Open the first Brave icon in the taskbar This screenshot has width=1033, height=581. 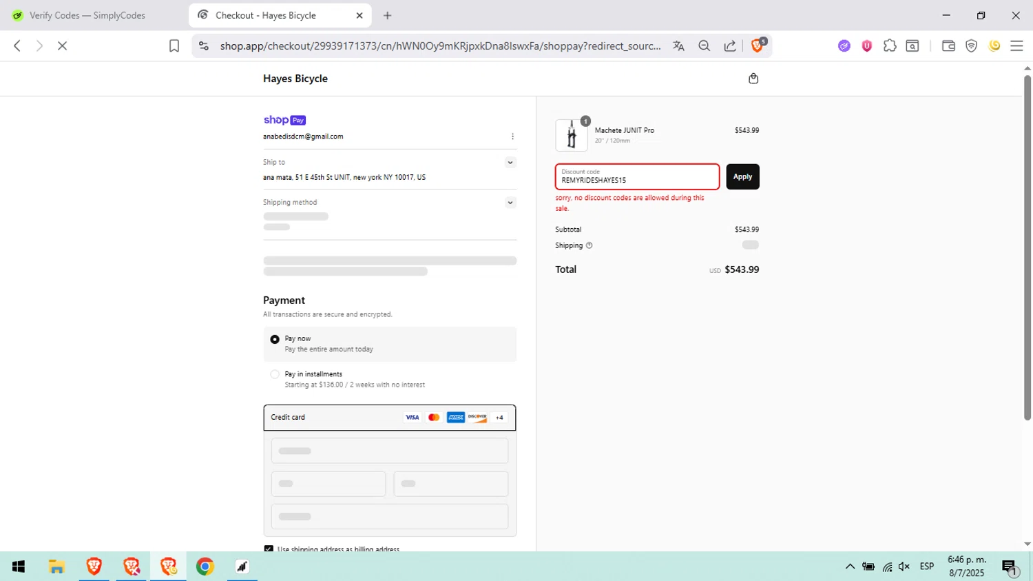pos(94,567)
